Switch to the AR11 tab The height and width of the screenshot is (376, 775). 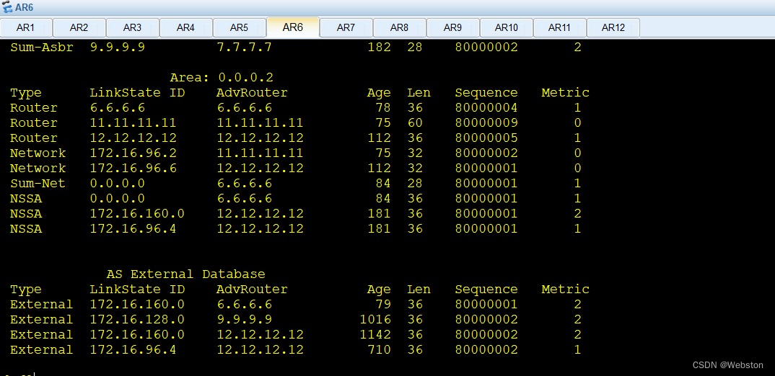click(x=559, y=27)
